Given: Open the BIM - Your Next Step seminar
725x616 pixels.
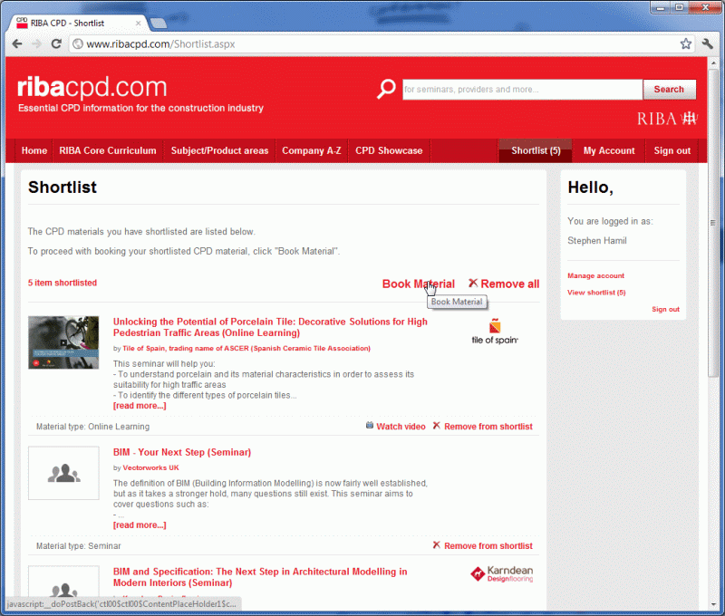Looking at the screenshot, I should [182, 452].
